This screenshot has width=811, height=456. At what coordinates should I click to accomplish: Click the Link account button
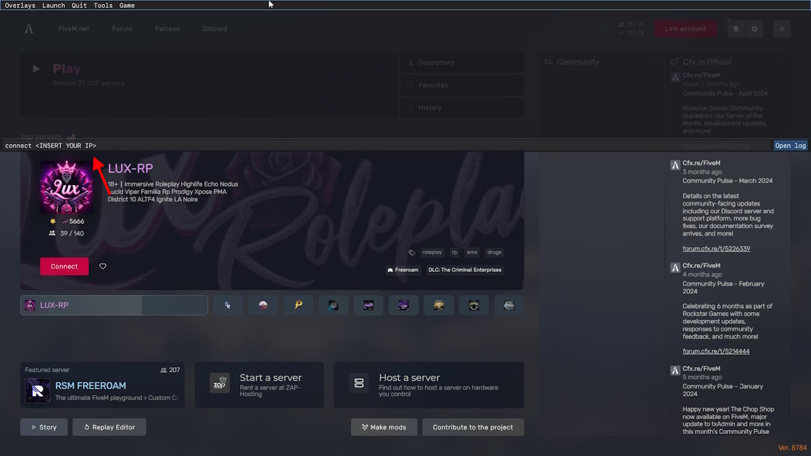[685, 29]
